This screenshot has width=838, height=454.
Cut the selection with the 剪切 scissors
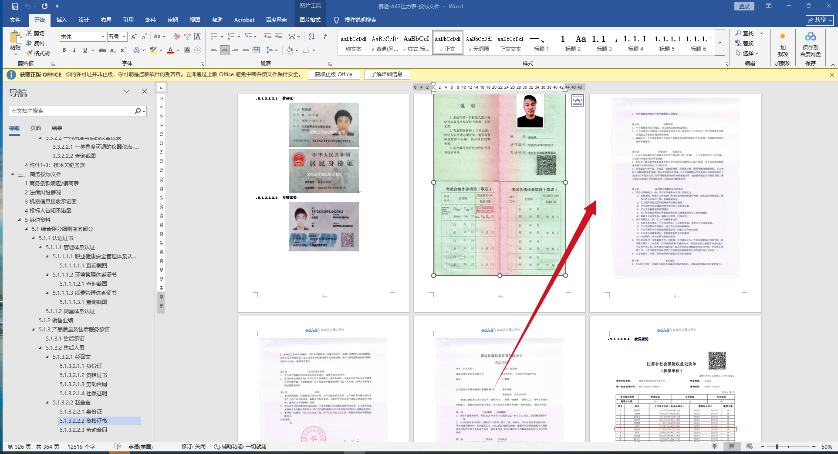tap(35, 33)
